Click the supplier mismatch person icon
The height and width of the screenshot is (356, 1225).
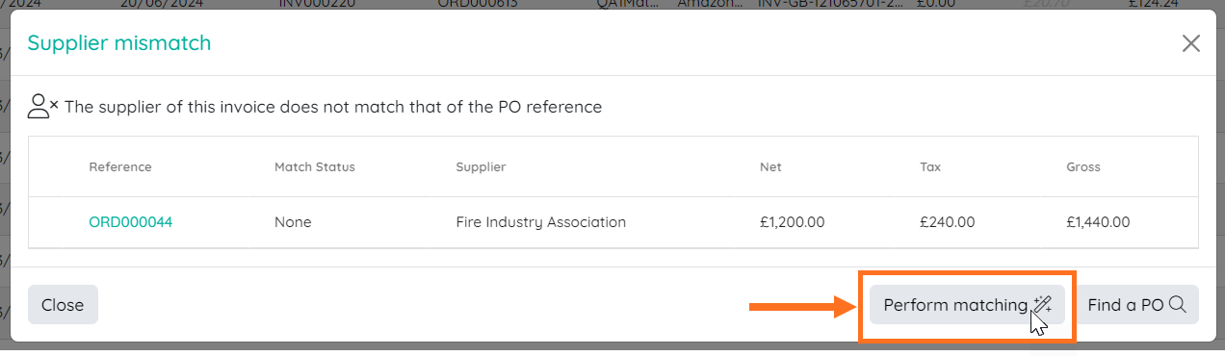(x=42, y=107)
